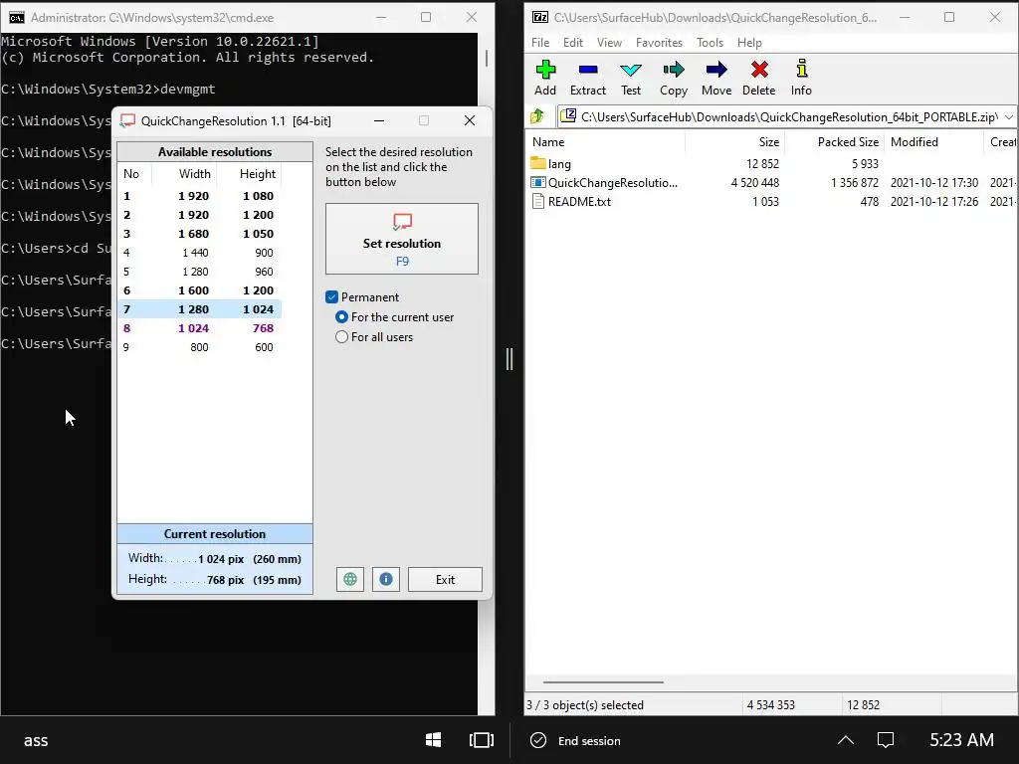Open Task View on the taskbar
1019x764 pixels.
(482, 740)
